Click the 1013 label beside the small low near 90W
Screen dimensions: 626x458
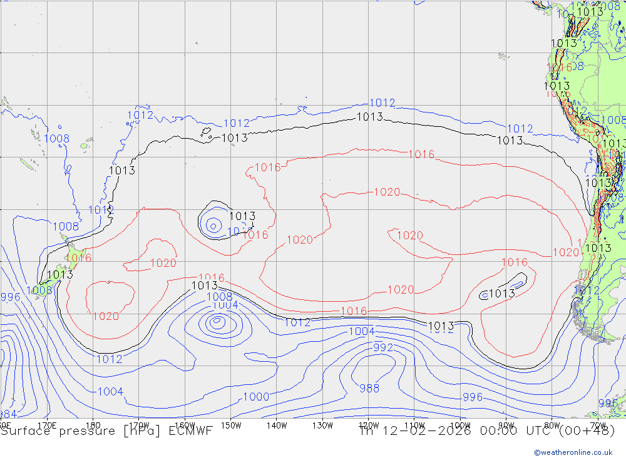tap(502, 294)
